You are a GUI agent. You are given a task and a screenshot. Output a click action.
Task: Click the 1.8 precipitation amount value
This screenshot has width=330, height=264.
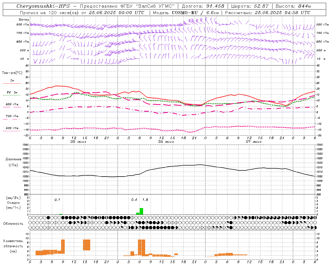(x=145, y=200)
